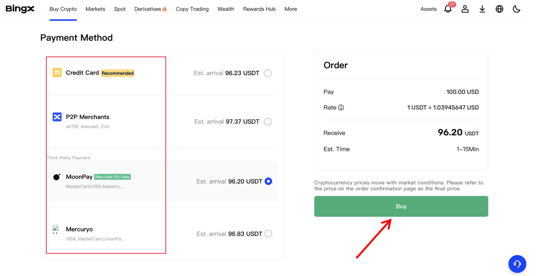Image resolution: width=538 pixels, height=276 pixels.
Task: Click the Credit Card icon
Action: tap(57, 73)
